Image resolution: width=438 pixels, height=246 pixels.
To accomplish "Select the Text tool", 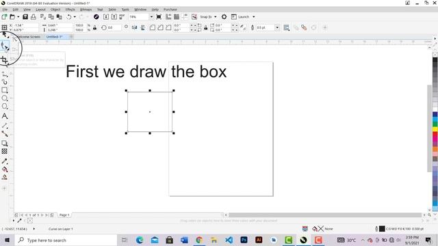I will (x=5, y=116).
